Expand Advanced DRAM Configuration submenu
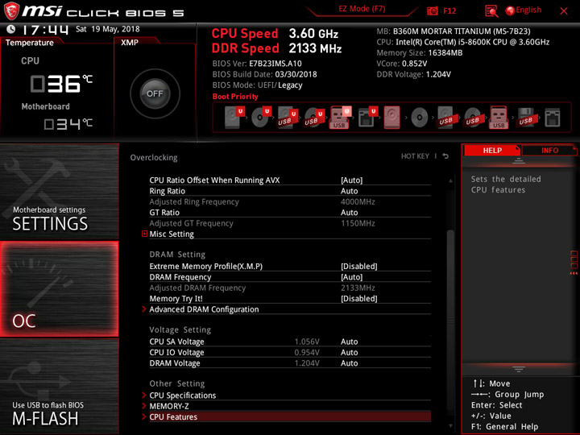The width and height of the screenshot is (580, 435). pyautogui.click(x=204, y=309)
